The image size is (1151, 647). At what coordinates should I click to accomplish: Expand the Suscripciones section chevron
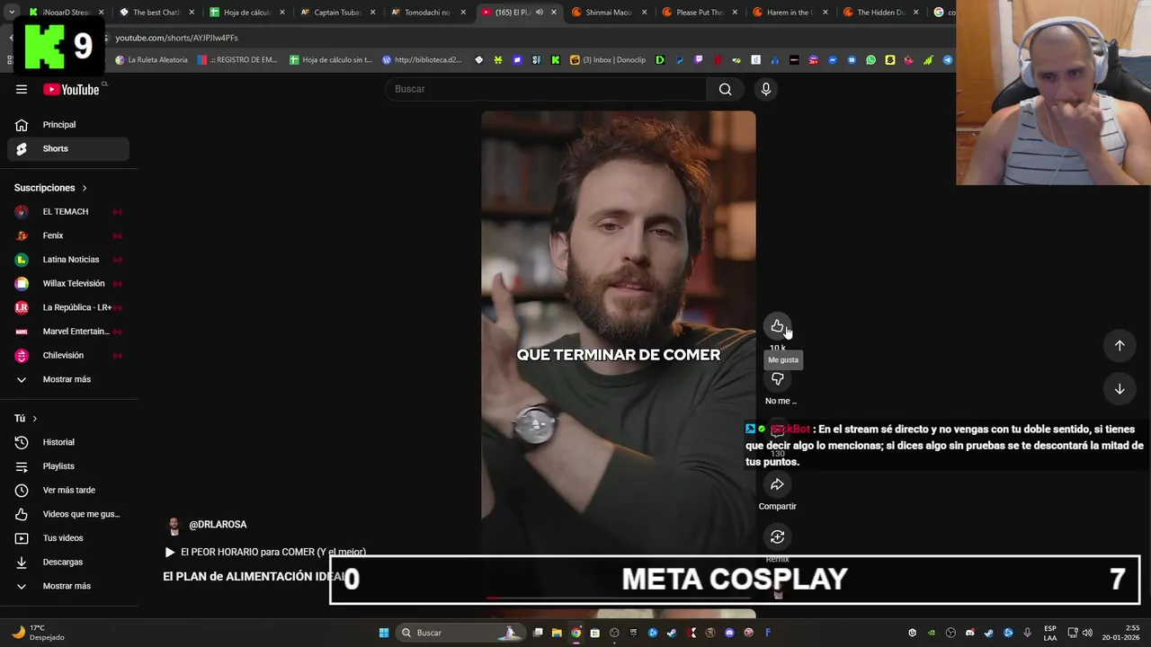click(x=85, y=188)
